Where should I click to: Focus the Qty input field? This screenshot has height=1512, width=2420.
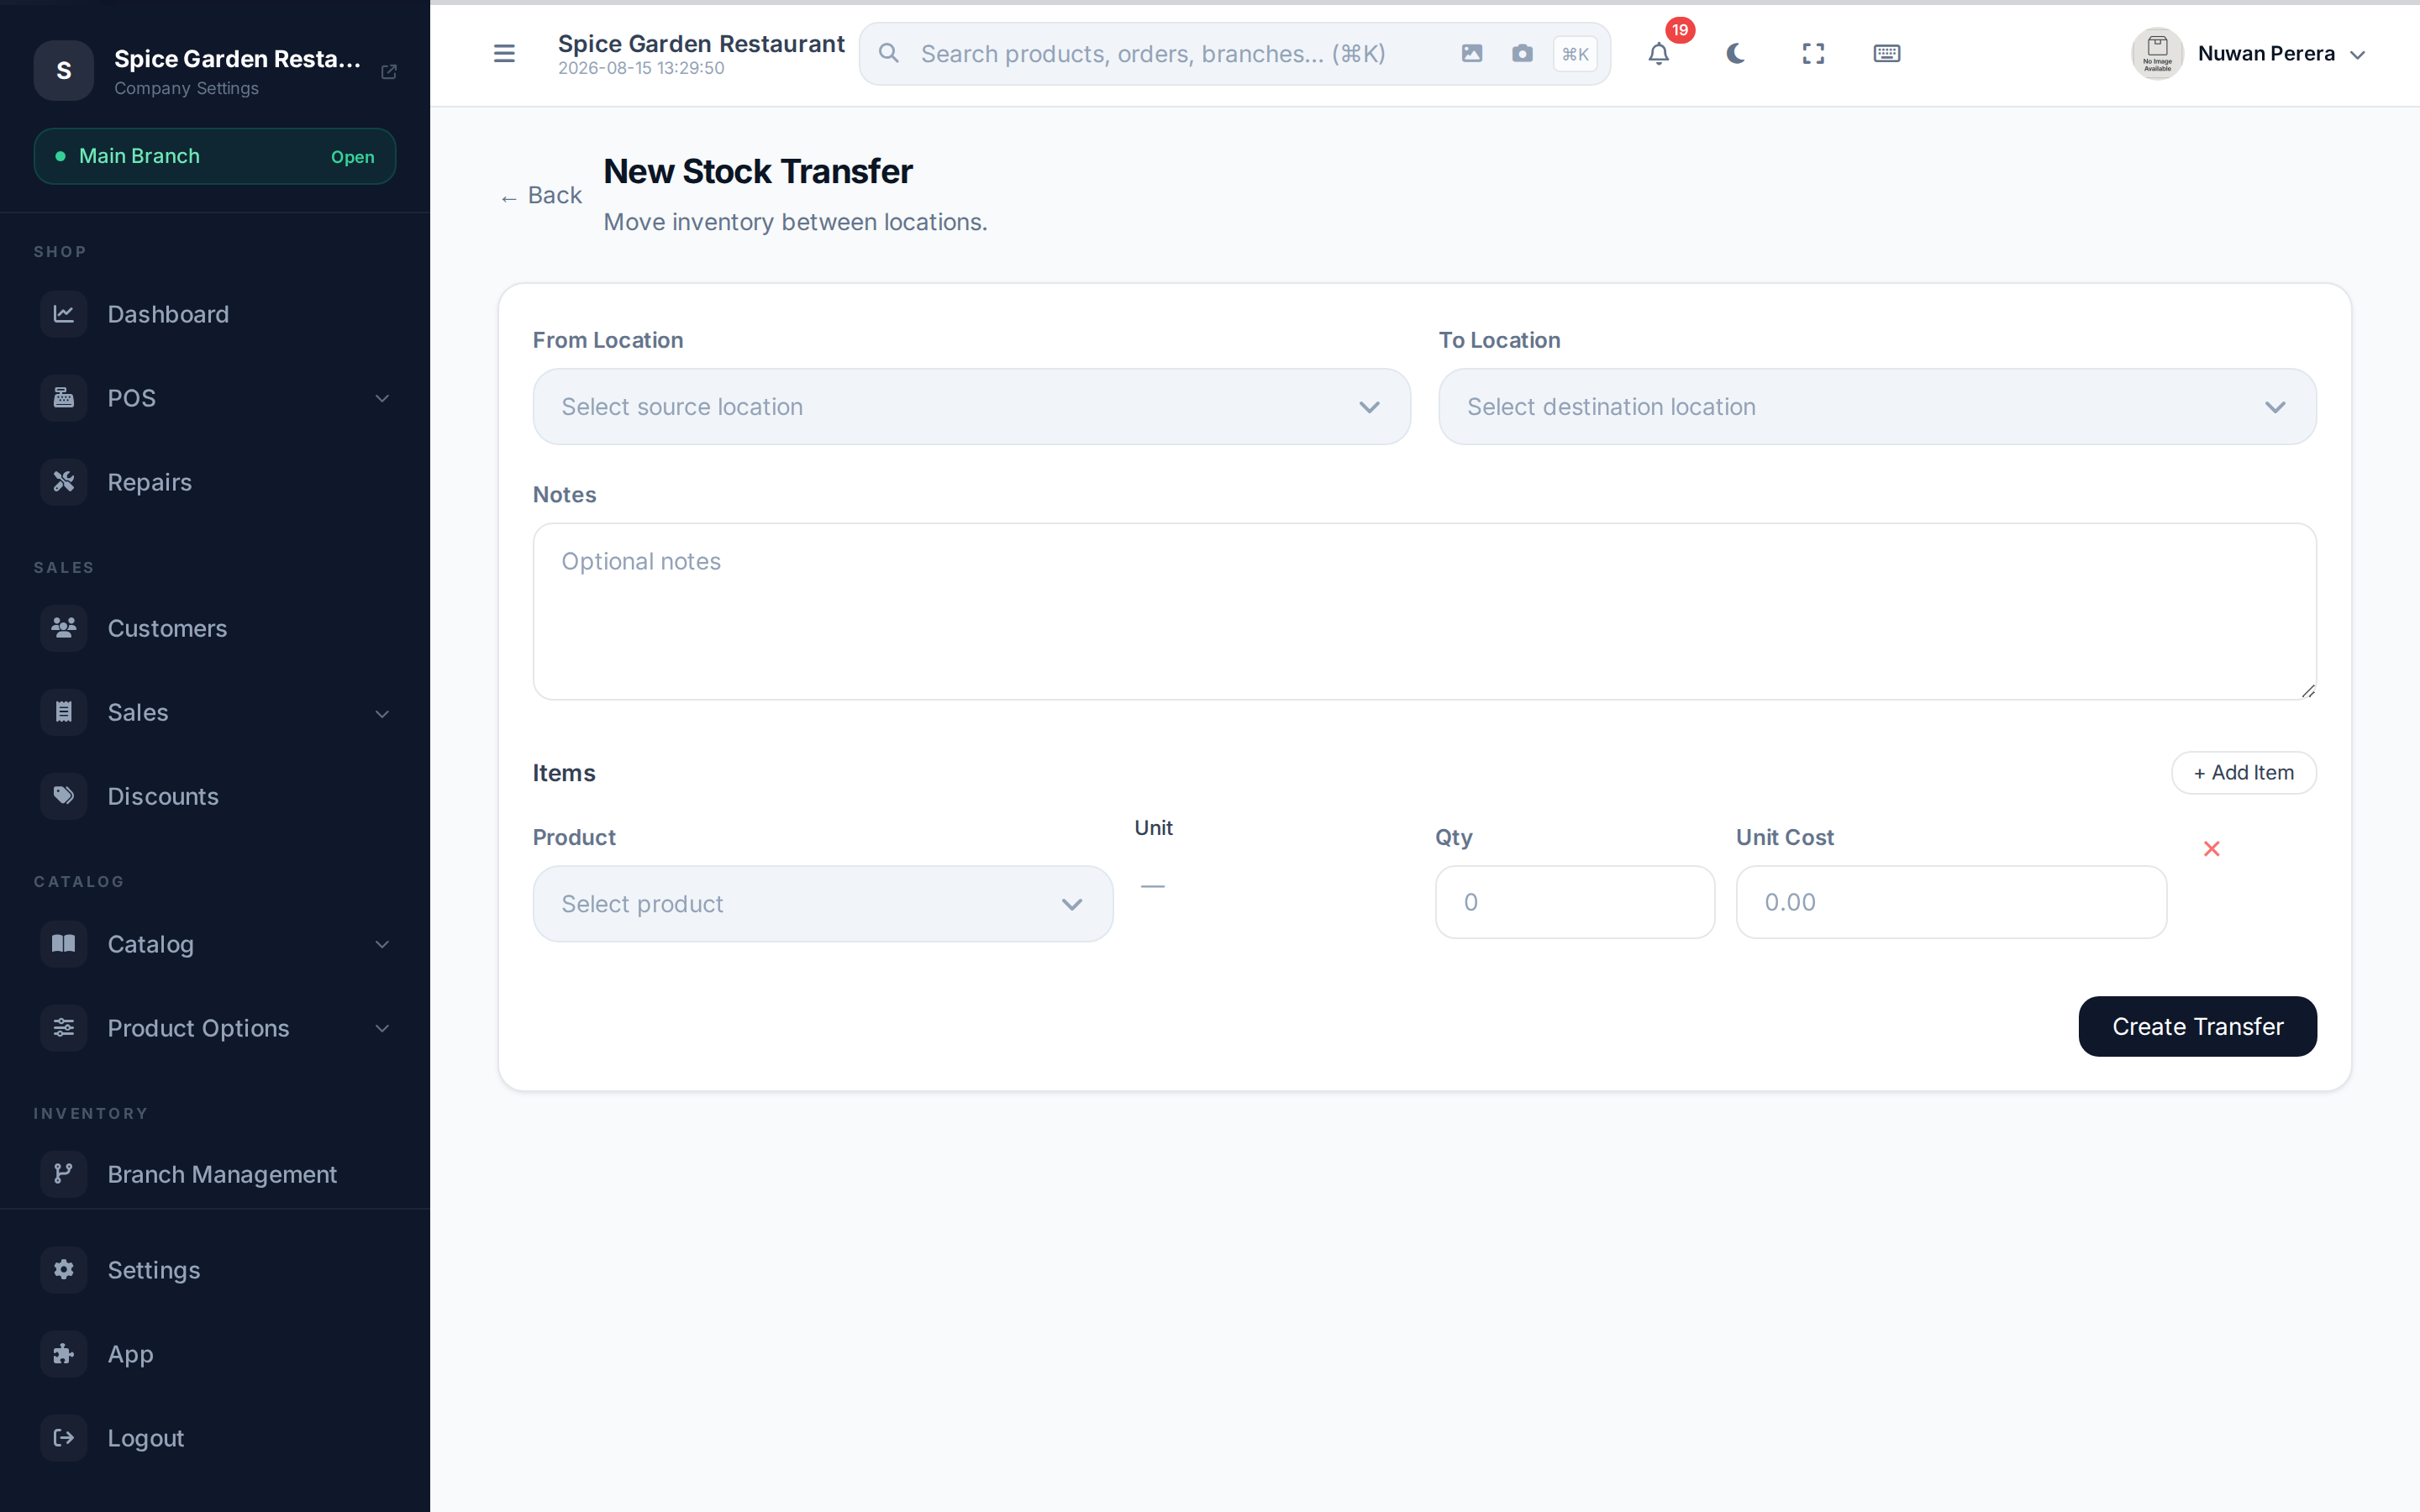pos(1575,902)
